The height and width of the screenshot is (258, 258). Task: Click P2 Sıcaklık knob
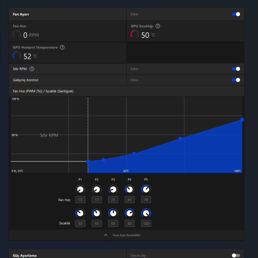point(97,213)
